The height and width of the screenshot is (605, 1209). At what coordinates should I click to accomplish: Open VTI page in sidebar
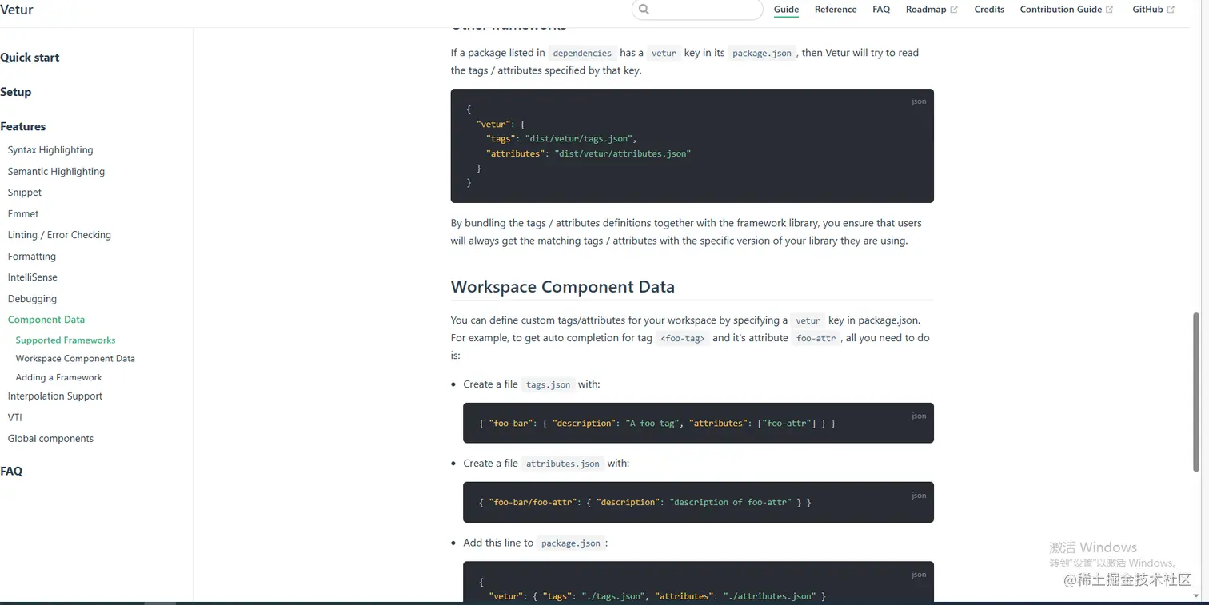coord(15,417)
